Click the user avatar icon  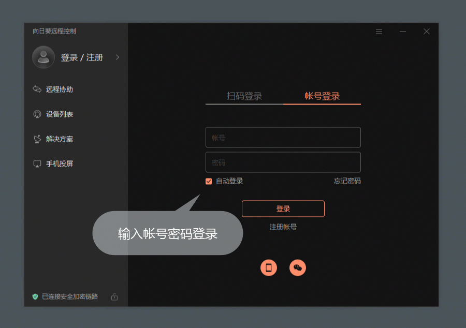[43, 57]
